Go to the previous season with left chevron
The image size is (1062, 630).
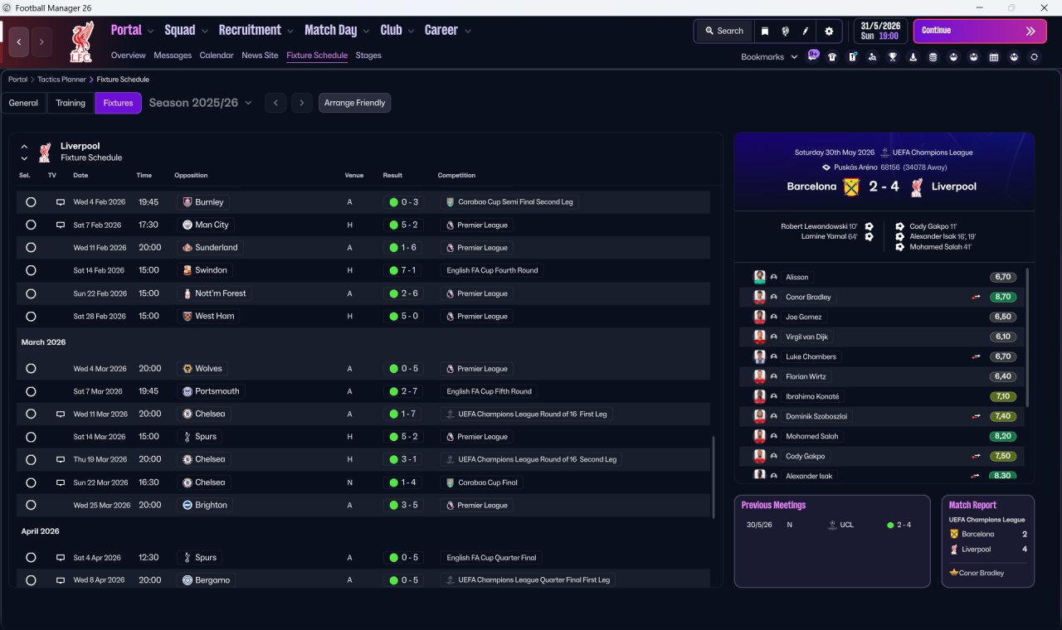coord(275,103)
